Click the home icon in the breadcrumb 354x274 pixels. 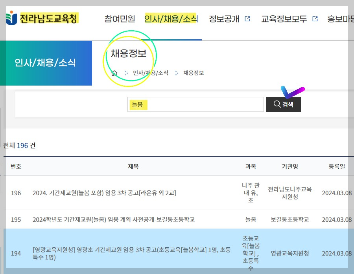(x=114, y=73)
